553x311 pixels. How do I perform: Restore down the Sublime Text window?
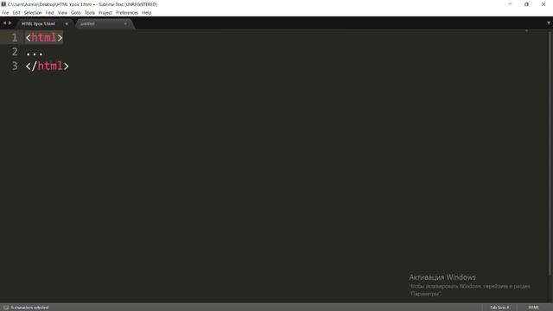click(526, 4)
